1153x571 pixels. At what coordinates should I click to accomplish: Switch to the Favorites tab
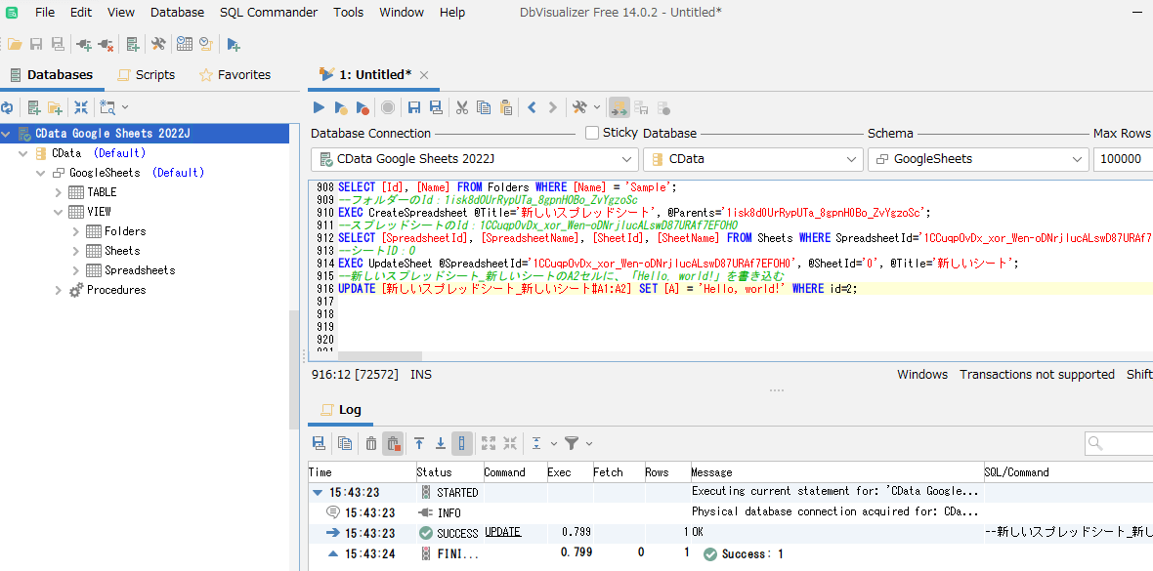coord(235,75)
